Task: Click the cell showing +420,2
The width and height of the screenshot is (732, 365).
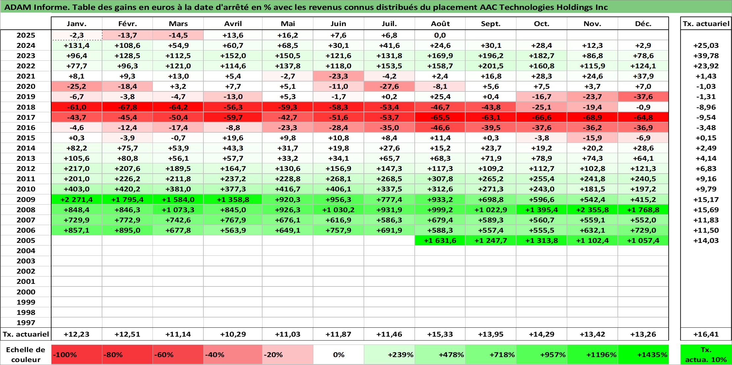Action: pyautogui.click(x=127, y=189)
